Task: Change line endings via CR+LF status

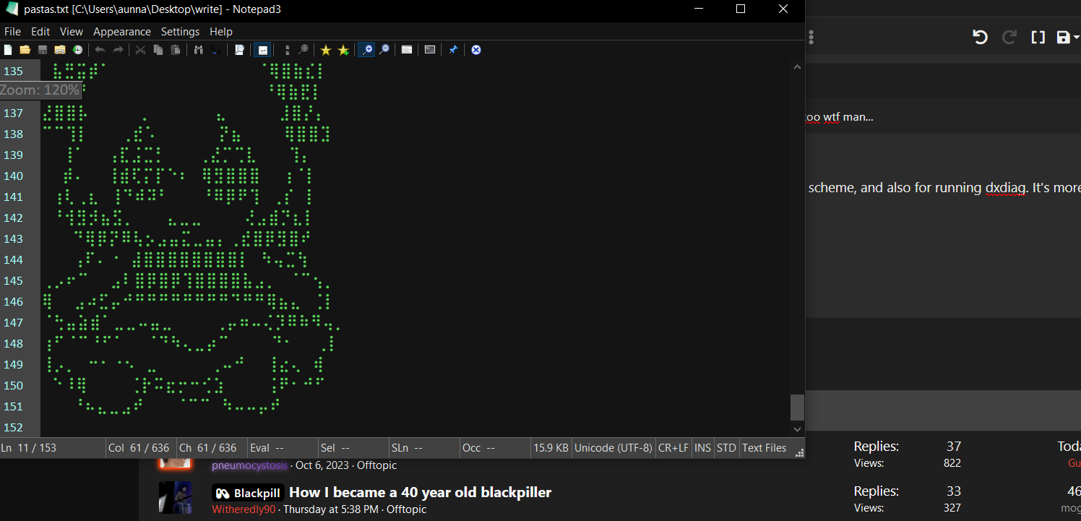Action: pyautogui.click(x=673, y=448)
